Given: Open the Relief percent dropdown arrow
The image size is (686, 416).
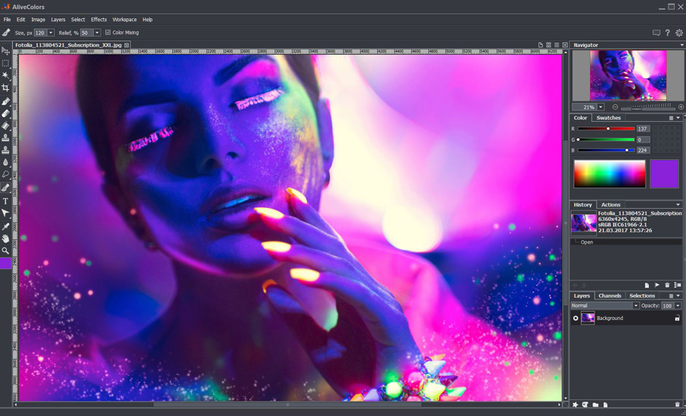Looking at the screenshot, I should tap(97, 33).
